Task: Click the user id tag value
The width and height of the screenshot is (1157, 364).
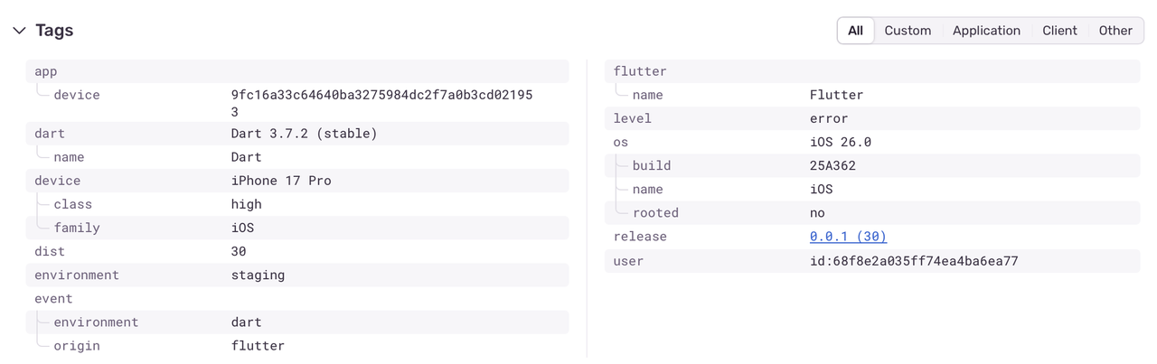Action: tap(914, 261)
